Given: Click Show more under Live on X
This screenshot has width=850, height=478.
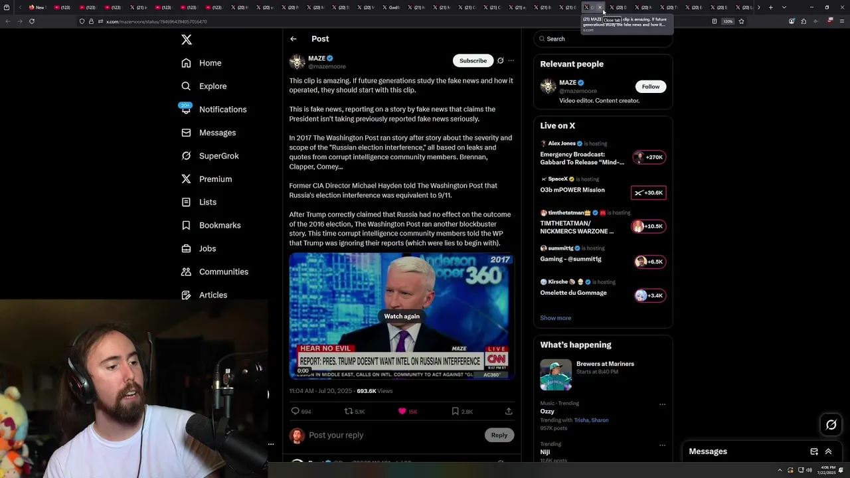Looking at the screenshot, I should (x=556, y=318).
